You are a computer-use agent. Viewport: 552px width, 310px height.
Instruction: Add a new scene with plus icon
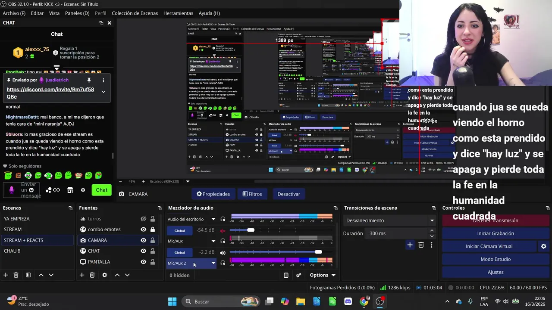tap(6, 275)
